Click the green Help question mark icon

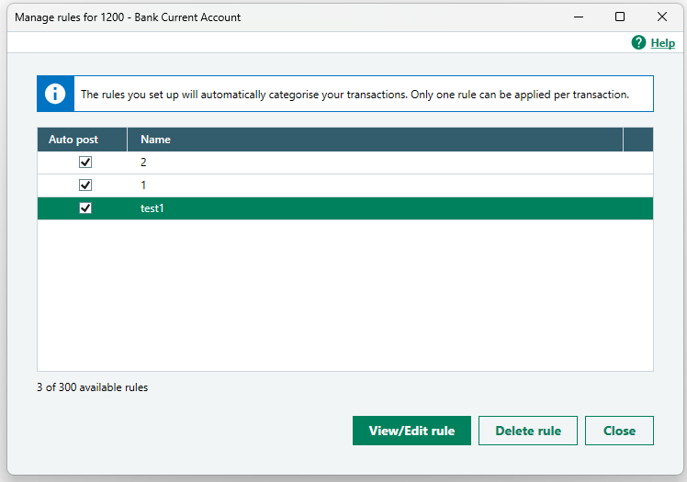[x=638, y=43]
